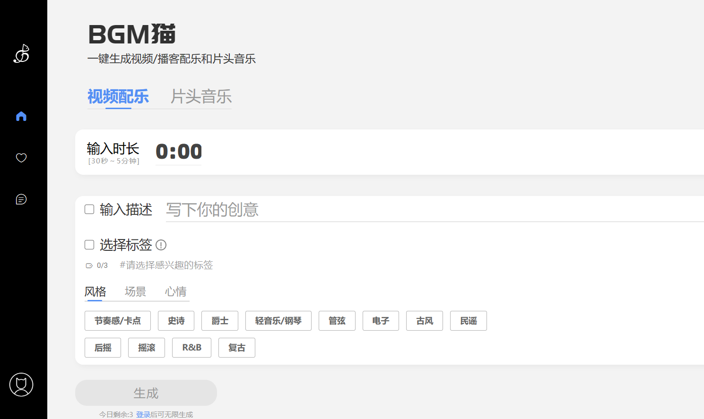Switch to the 场景 tag category
The image size is (704, 419).
click(135, 291)
